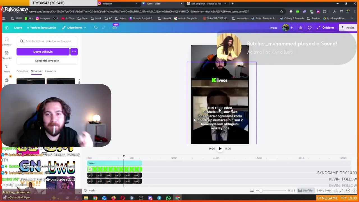This screenshot has width=359, height=202.
Task: Go to the Canva home icon
Action: click(x=7, y=27)
